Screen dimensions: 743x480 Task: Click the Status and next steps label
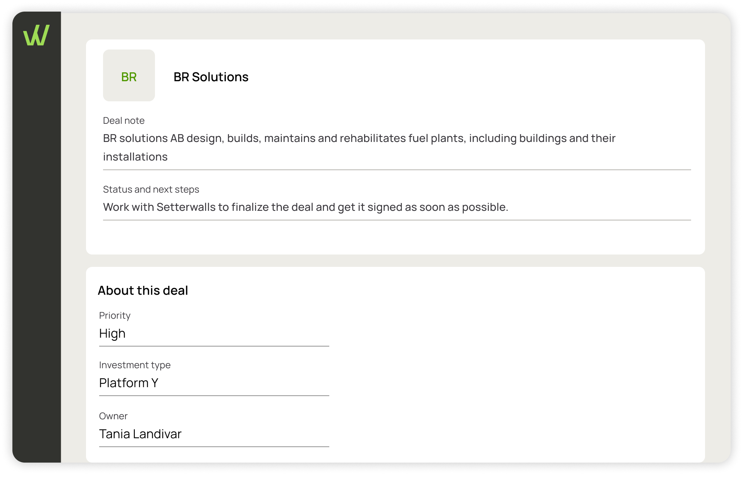[x=151, y=190]
